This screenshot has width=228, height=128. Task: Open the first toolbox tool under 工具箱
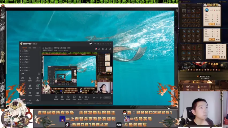(23, 79)
